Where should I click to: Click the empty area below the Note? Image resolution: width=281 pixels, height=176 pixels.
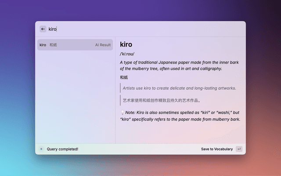[x=180, y=133]
